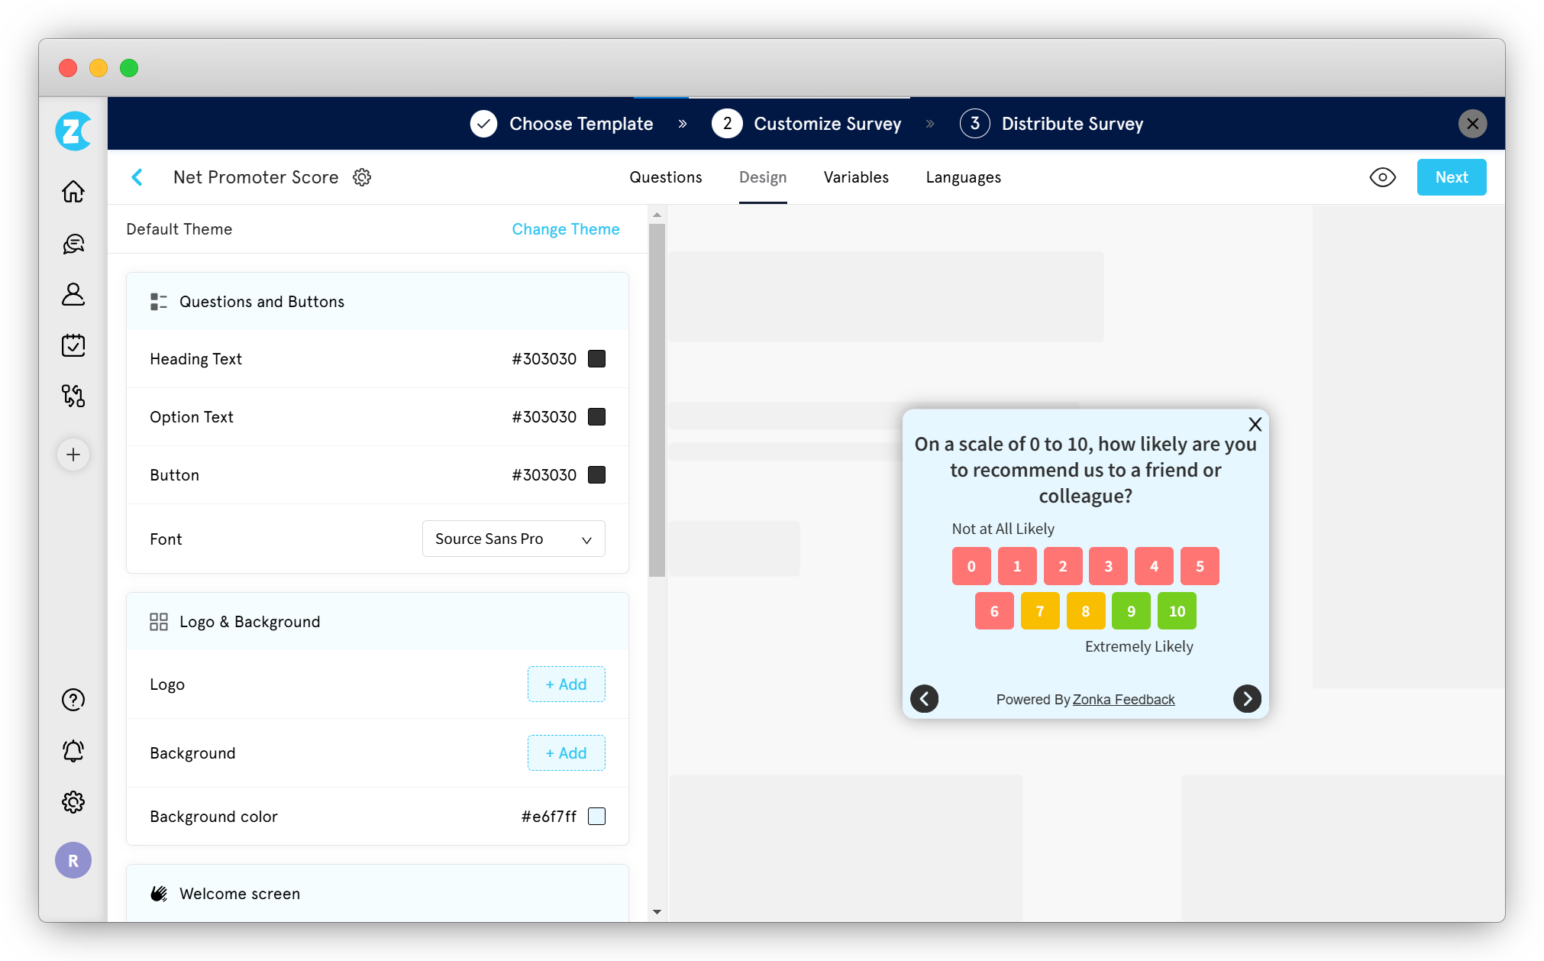
Task: Create new item using the plus icon
Action: pyautogui.click(x=73, y=455)
